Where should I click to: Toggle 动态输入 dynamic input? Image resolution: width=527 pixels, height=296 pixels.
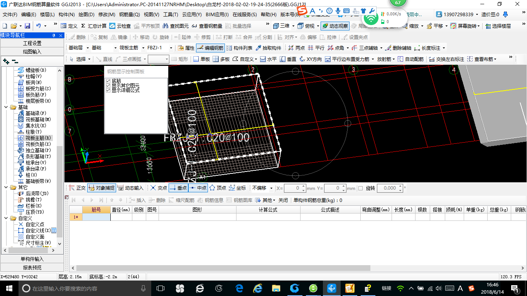click(130, 188)
